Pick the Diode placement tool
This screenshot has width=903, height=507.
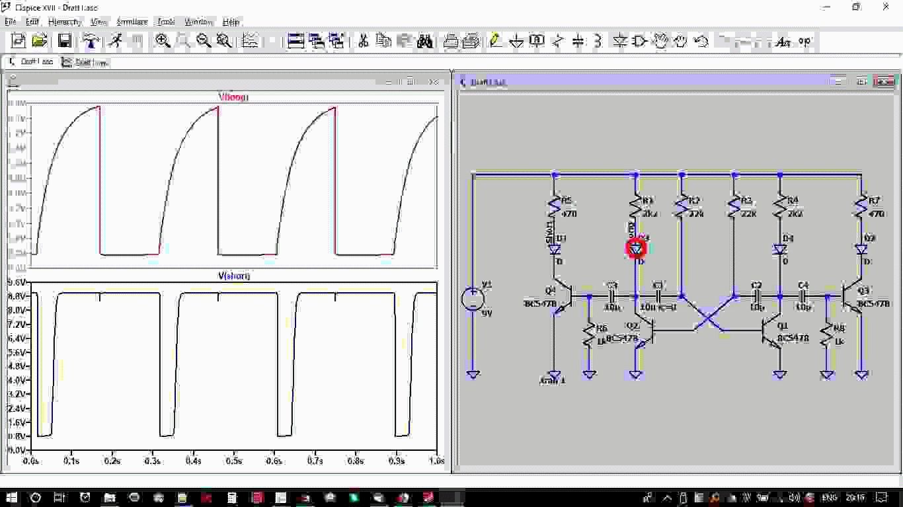(619, 41)
